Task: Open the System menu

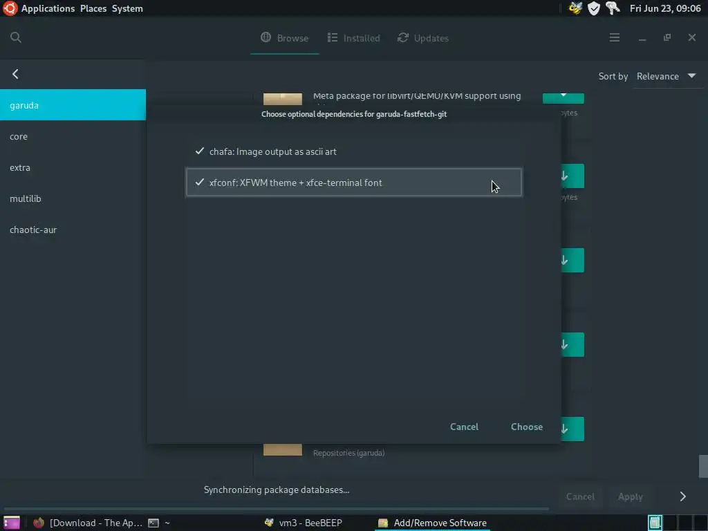Action: pyautogui.click(x=127, y=8)
